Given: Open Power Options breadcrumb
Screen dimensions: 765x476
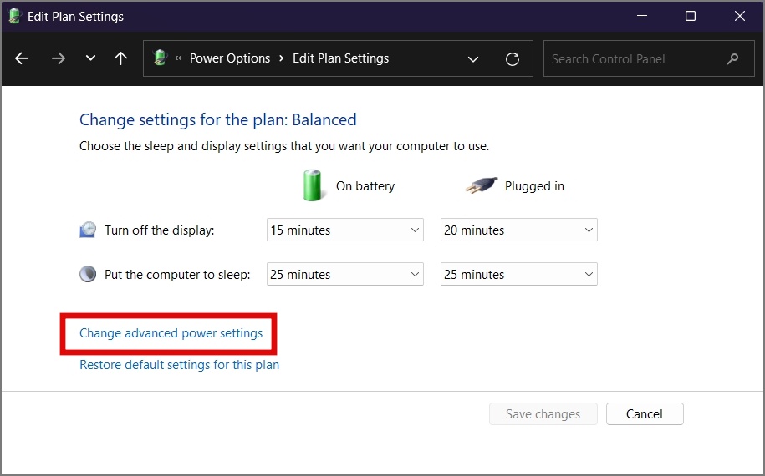Looking at the screenshot, I should tap(230, 58).
